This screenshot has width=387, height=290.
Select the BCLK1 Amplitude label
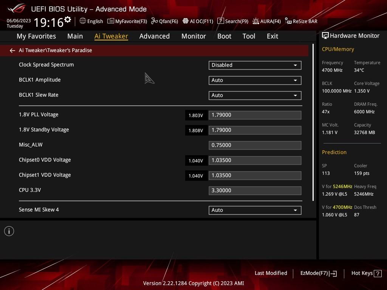click(40, 80)
